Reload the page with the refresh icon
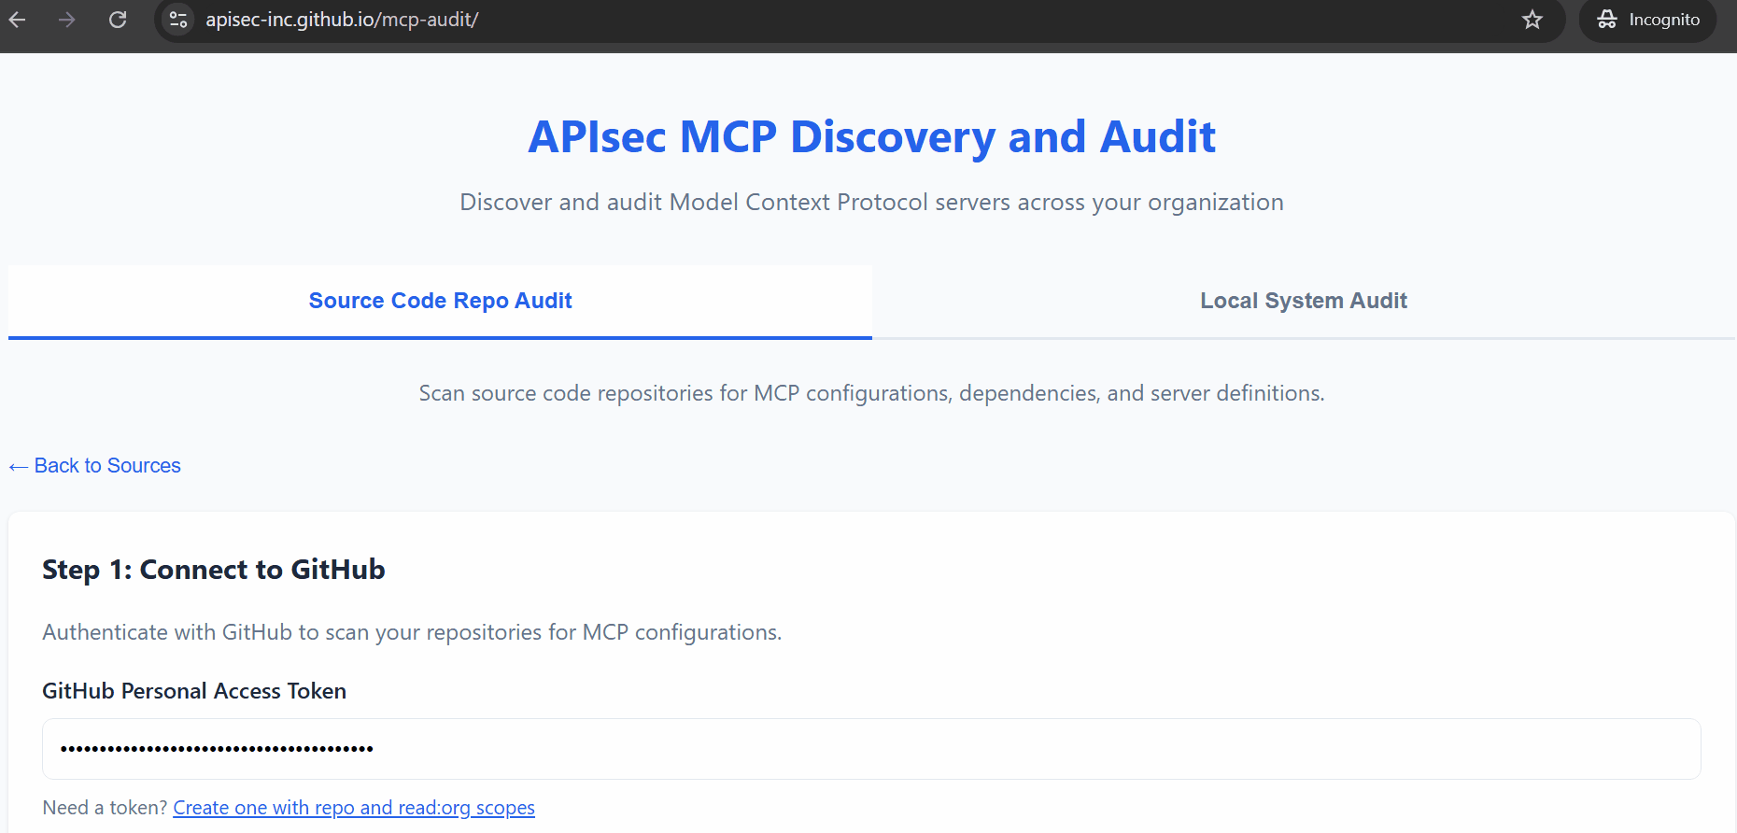This screenshot has height=833, width=1737. tap(118, 20)
